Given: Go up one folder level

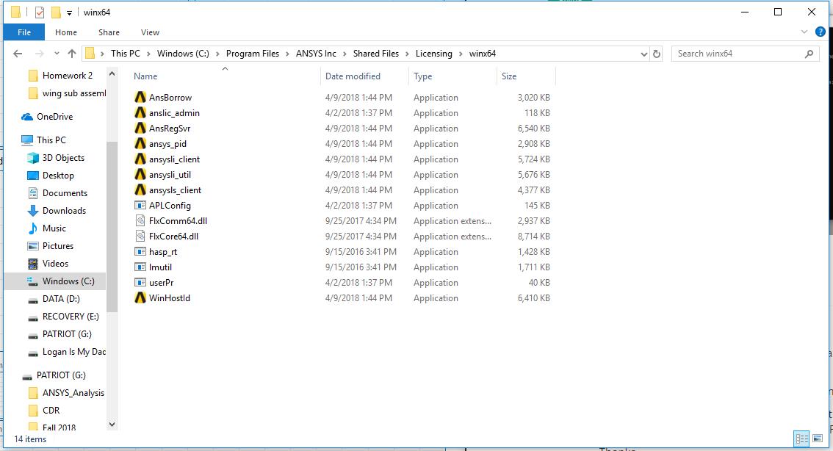Looking at the screenshot, I should [72, 54].
